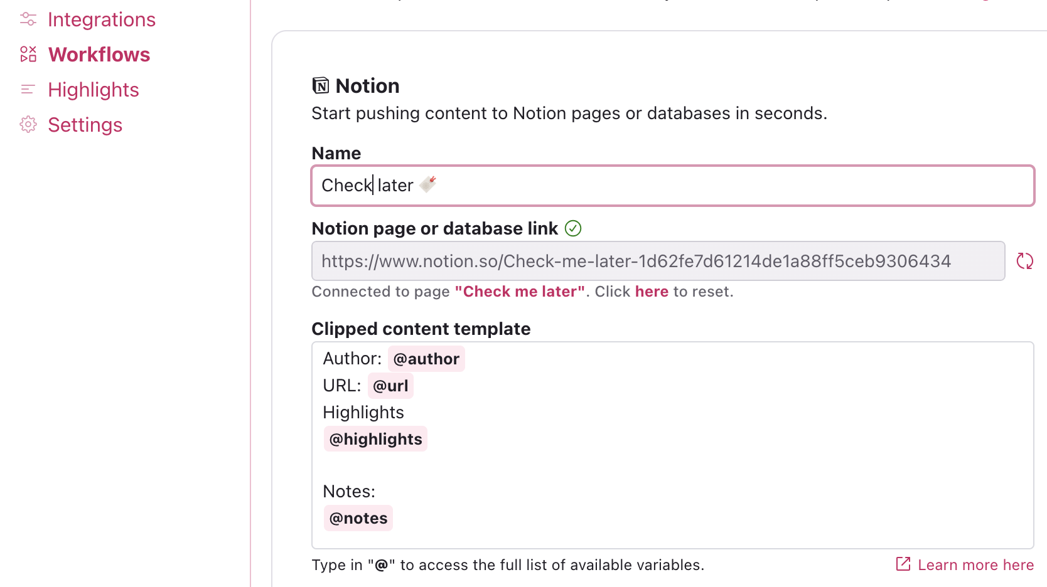
Task: Click the tag emoji in the Name field
Action: click(x=428, y=184)
